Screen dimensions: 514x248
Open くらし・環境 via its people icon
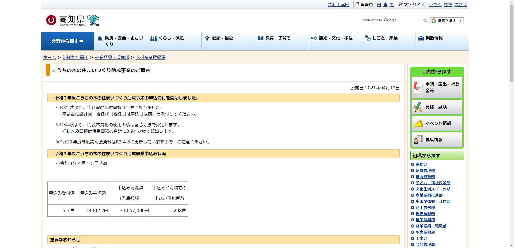tap(153, 38)
